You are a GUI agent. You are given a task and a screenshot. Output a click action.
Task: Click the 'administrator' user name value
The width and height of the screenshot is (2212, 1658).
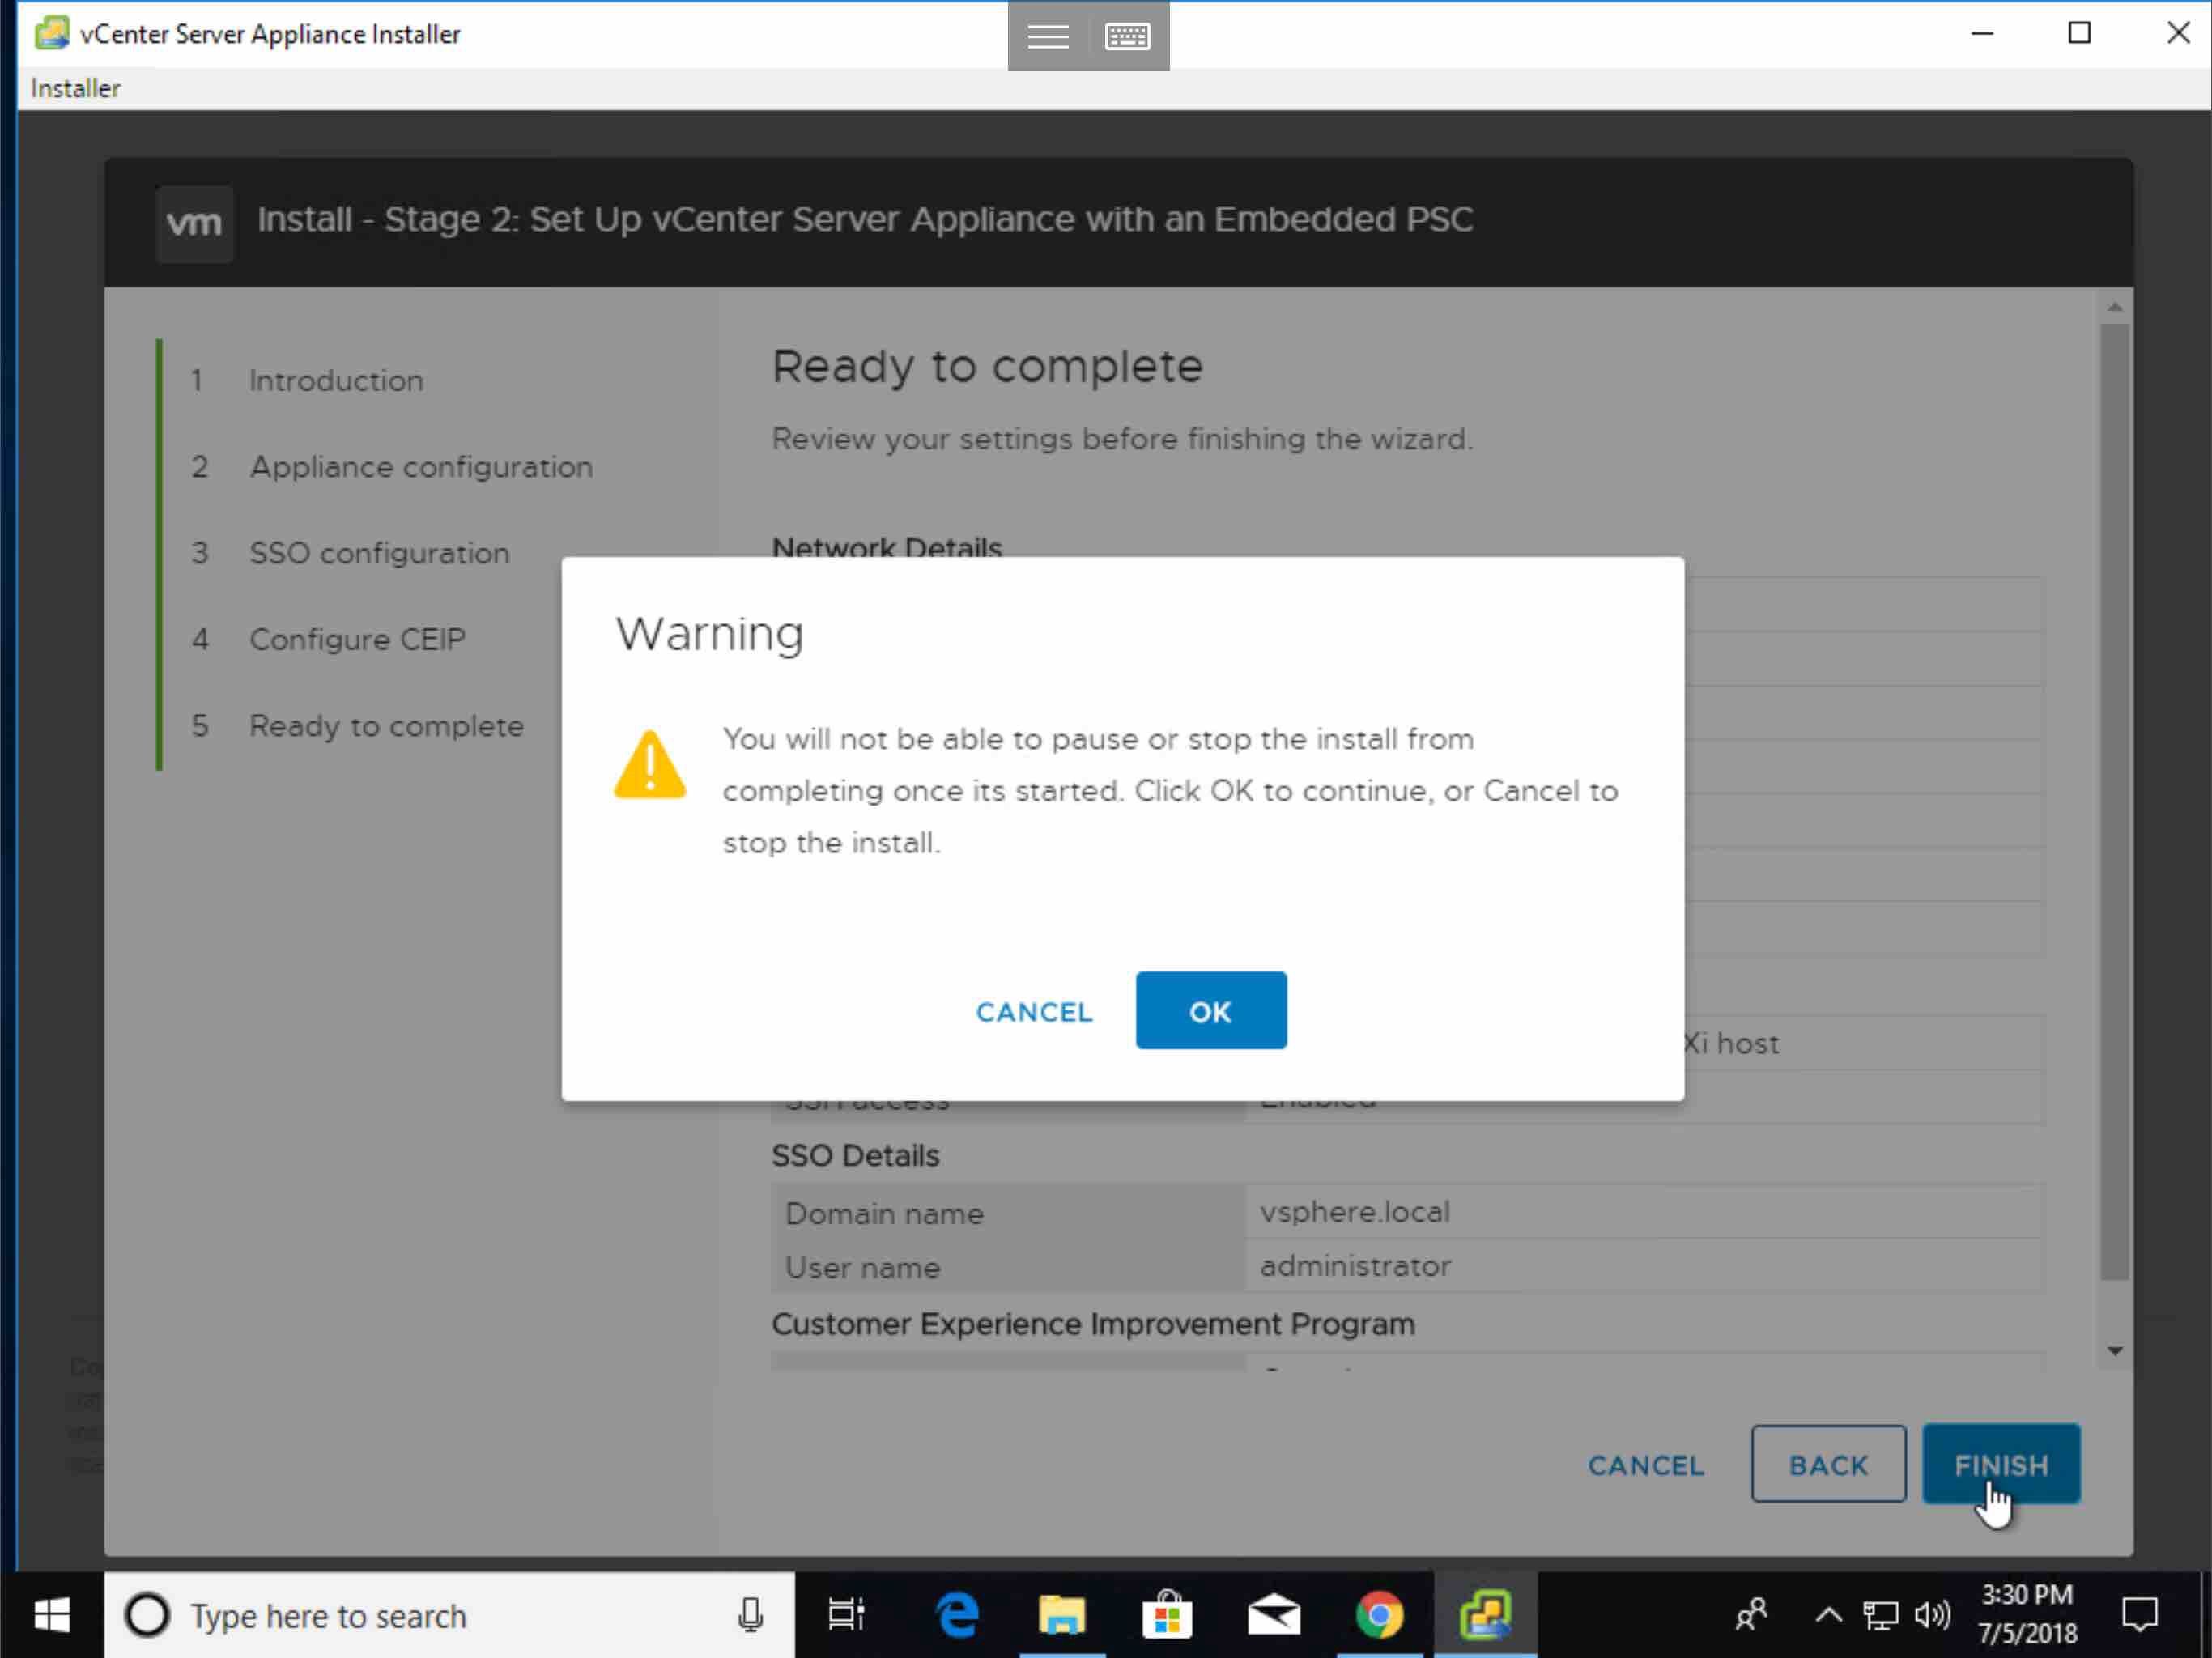point(1355,1266)
